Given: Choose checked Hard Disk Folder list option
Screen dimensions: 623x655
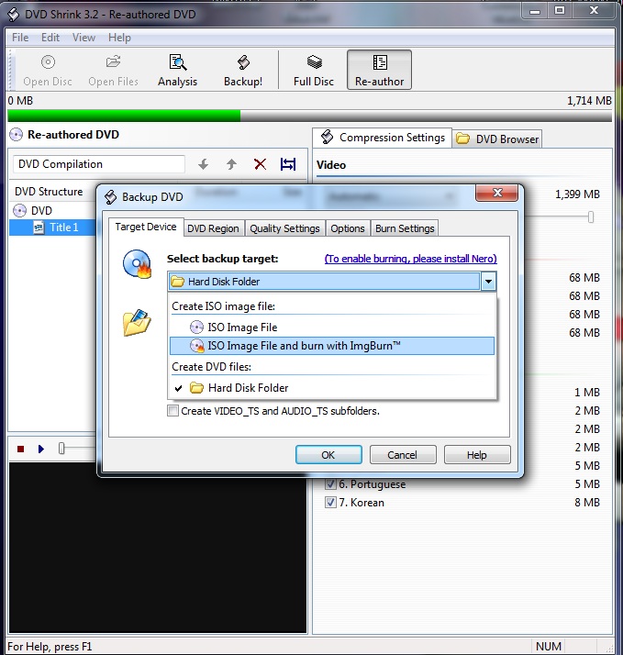Looking at the screenshot, I should pos(332,388).
